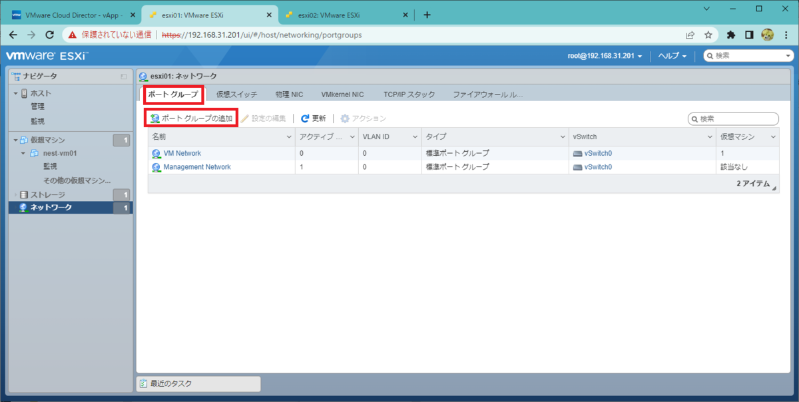Click the ネットワーク globe icon in navigator
The width and height of the screenshot is (799, 402).
click(x=23, y=208)
